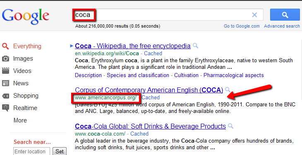This screenshot has width=302, height=155.
Task: Click the Videos clapperboard icon
Action: tap(5, 71)
